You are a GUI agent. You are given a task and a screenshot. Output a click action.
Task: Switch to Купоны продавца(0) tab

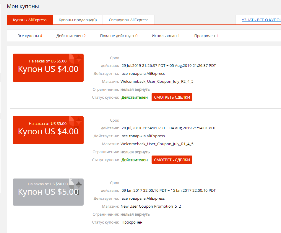click(x=78, y=20)
